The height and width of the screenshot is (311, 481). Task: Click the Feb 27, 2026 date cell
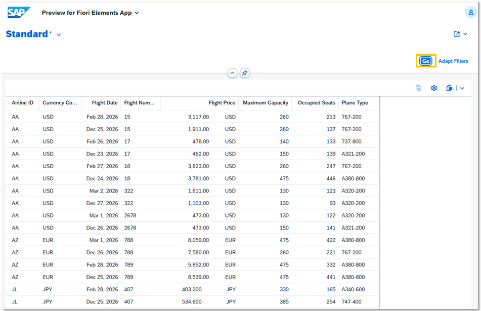(102, 166)
